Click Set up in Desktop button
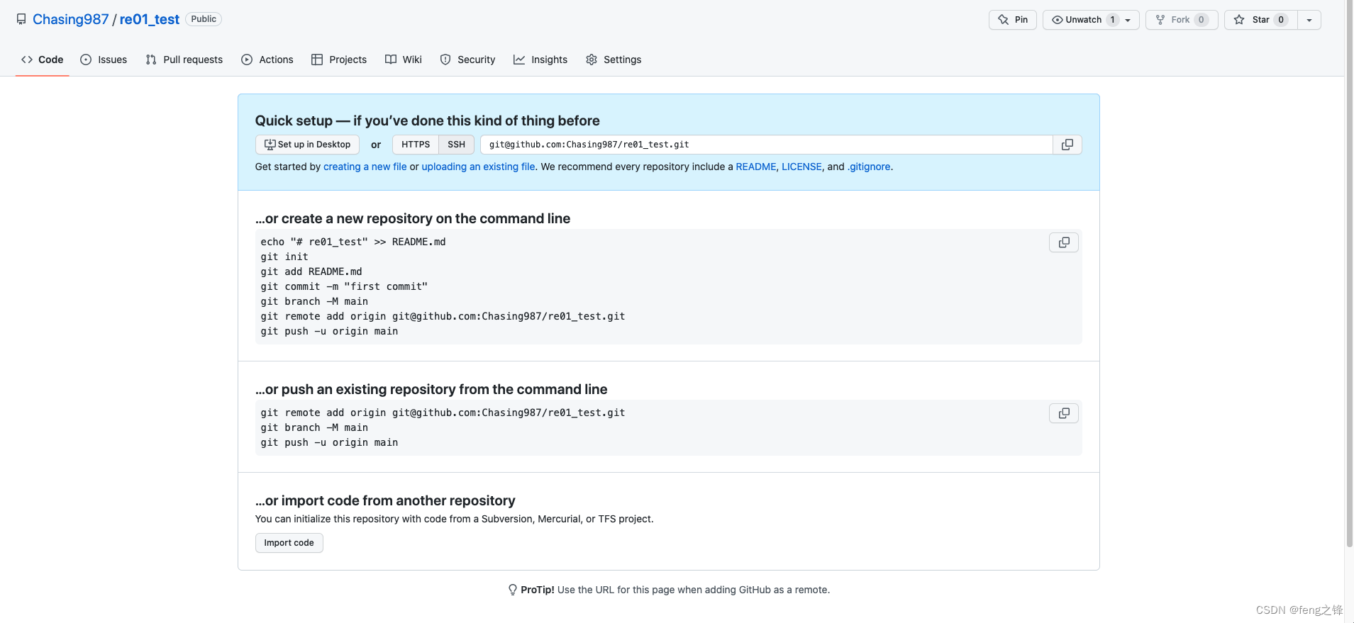1354x623 pixels. 307,145
